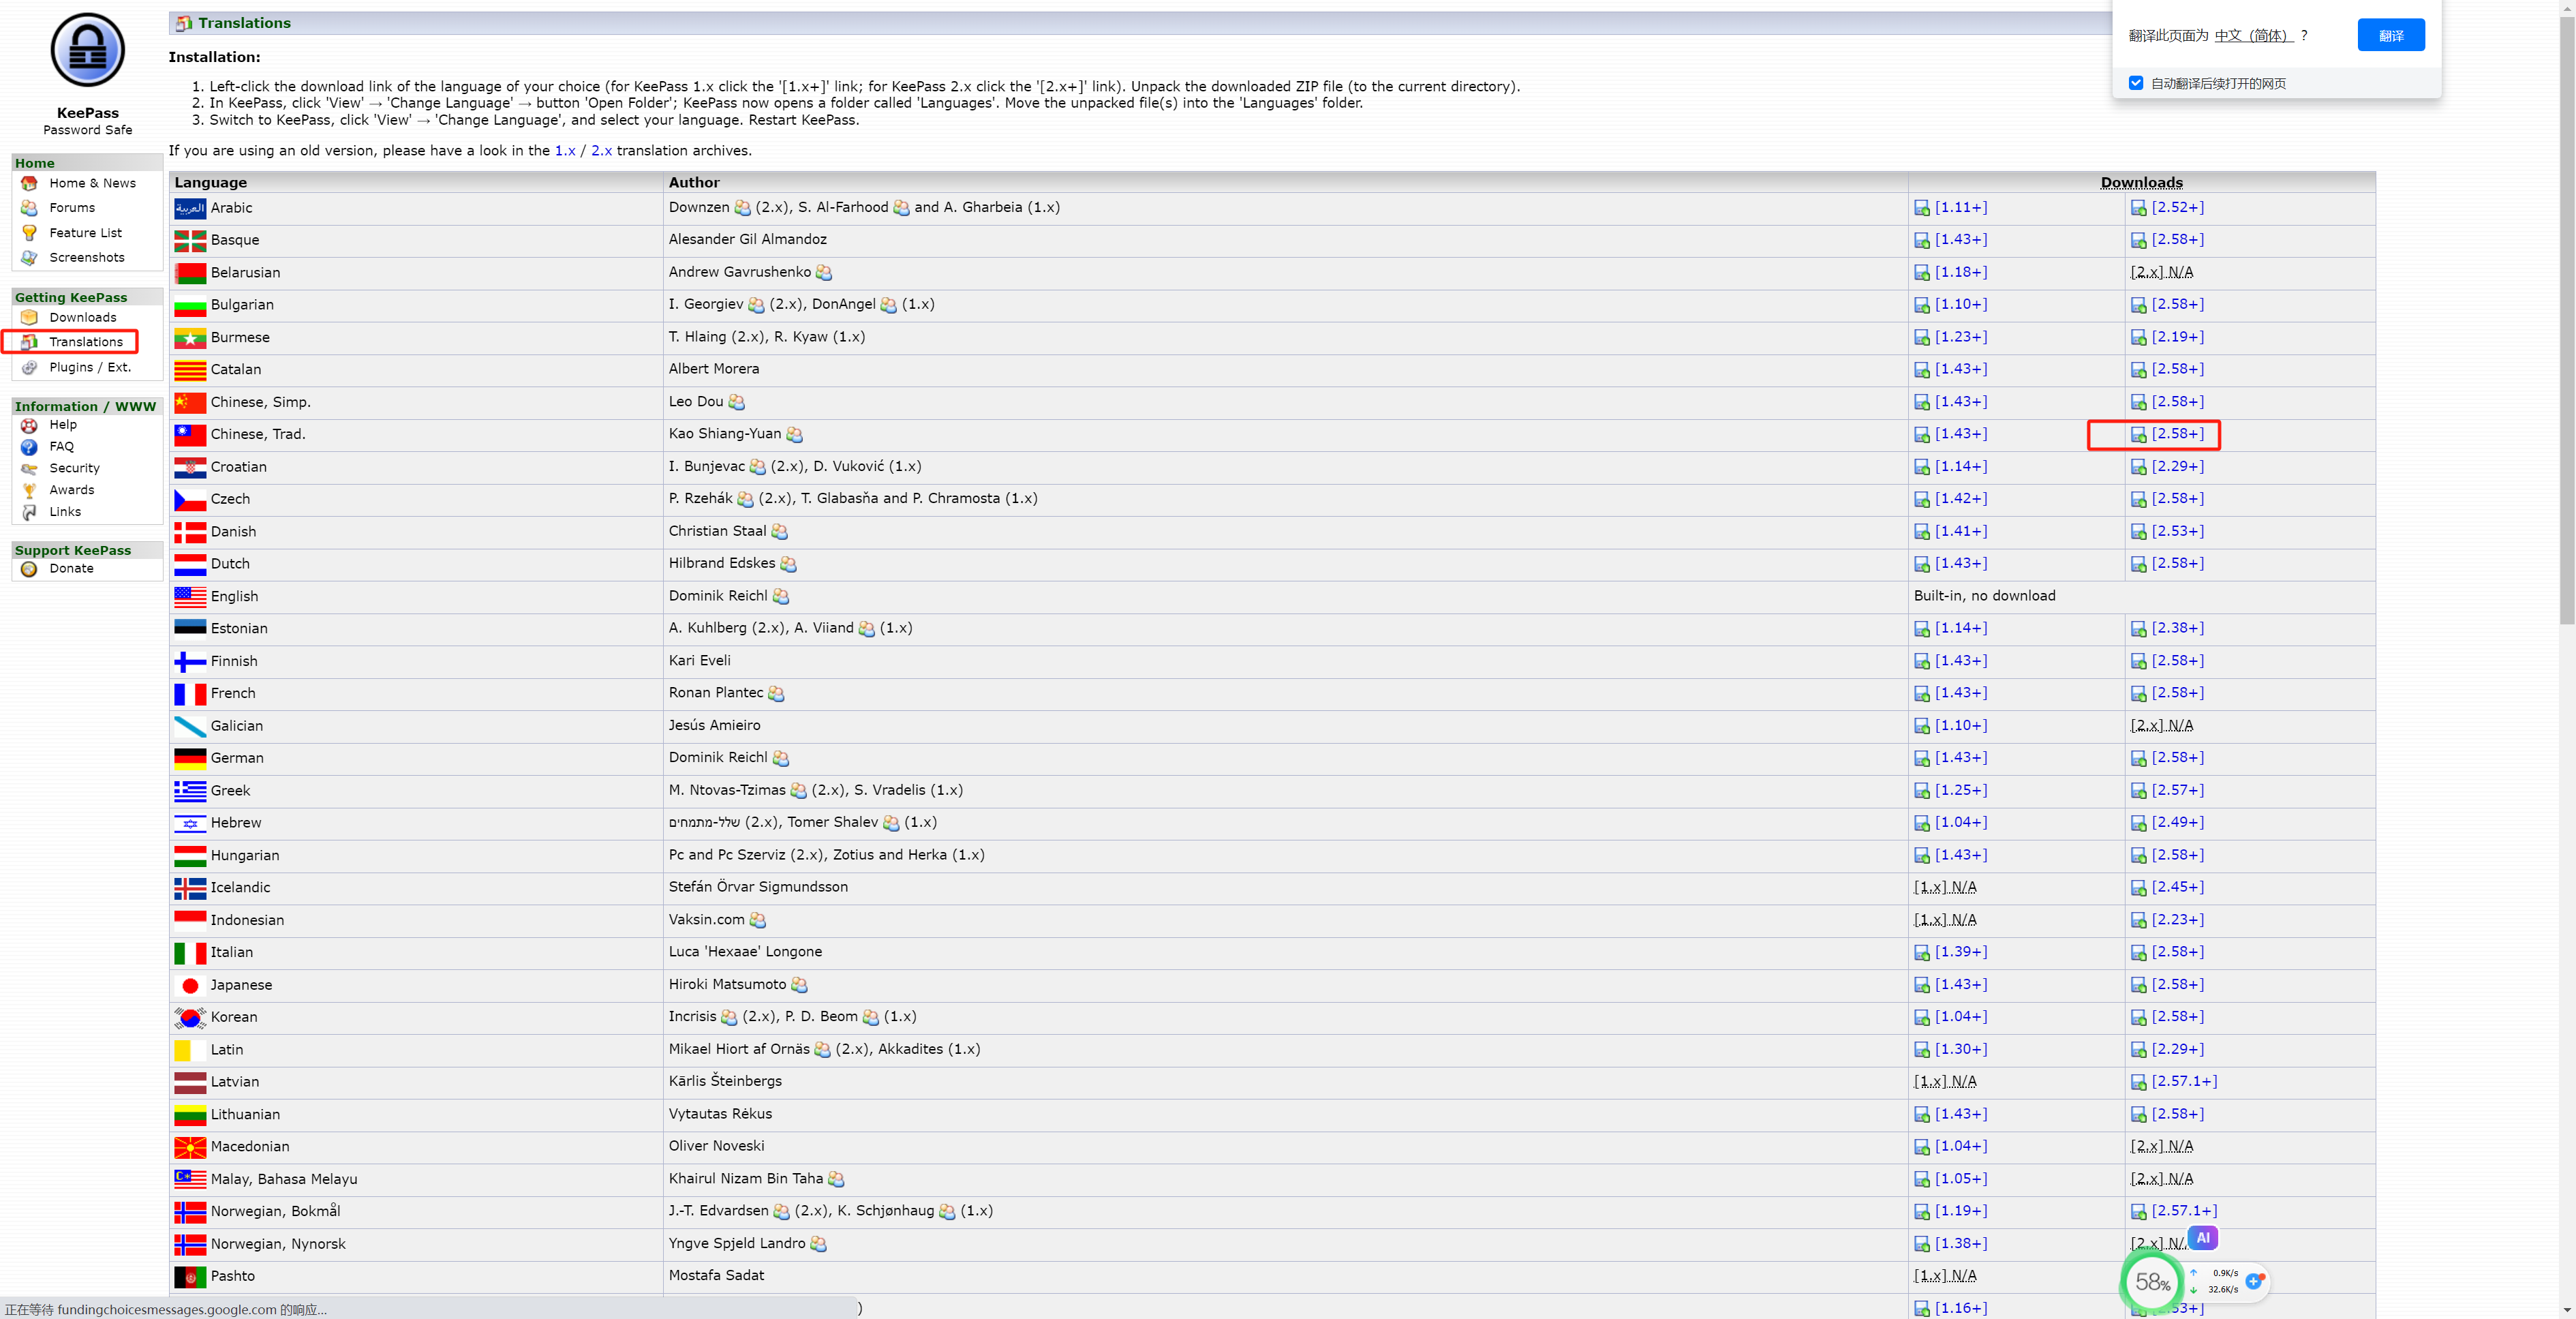
Task: Click the Help lifebuoy icon in the sidebar
Action: pyautogui.click(x=29, y=425)
